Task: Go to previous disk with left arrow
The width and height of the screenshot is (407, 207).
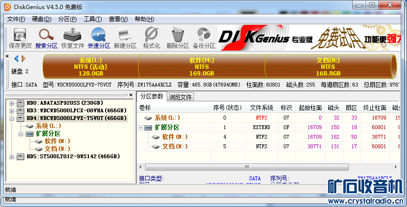Action: tap(16, 58)
